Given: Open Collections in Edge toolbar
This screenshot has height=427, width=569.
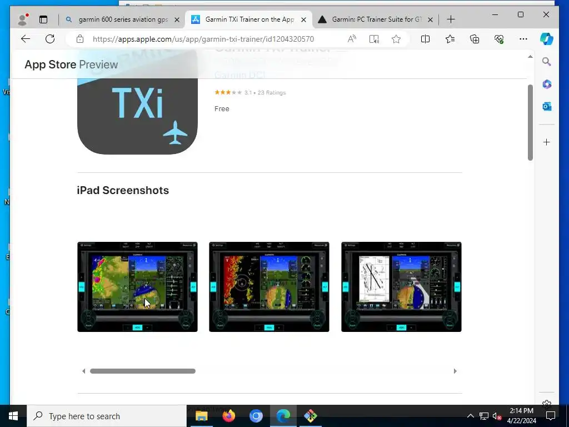Looking at the screenshot, I should (475, 39).
